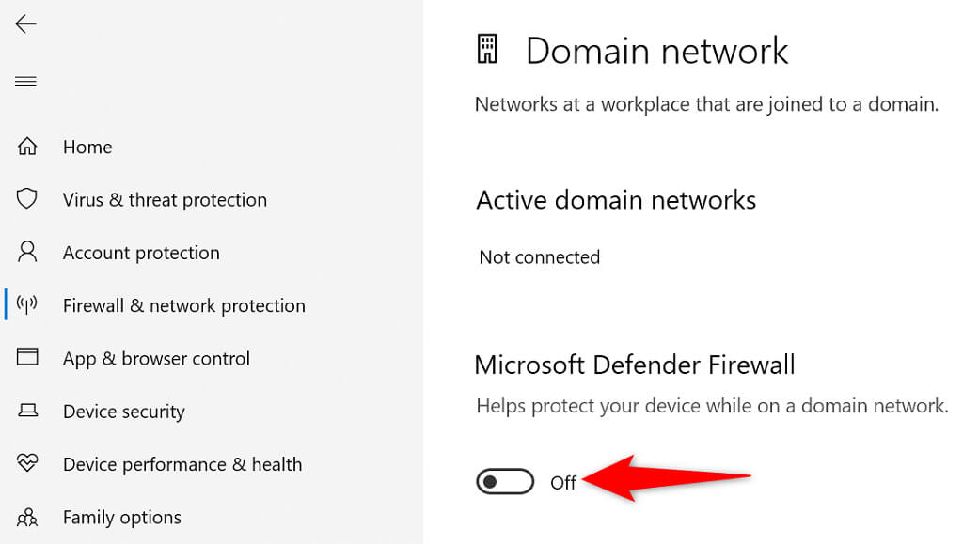Go to Account protection page
Image resolution: width=963 pixels, height=544 pixels.
pos(141,253)
